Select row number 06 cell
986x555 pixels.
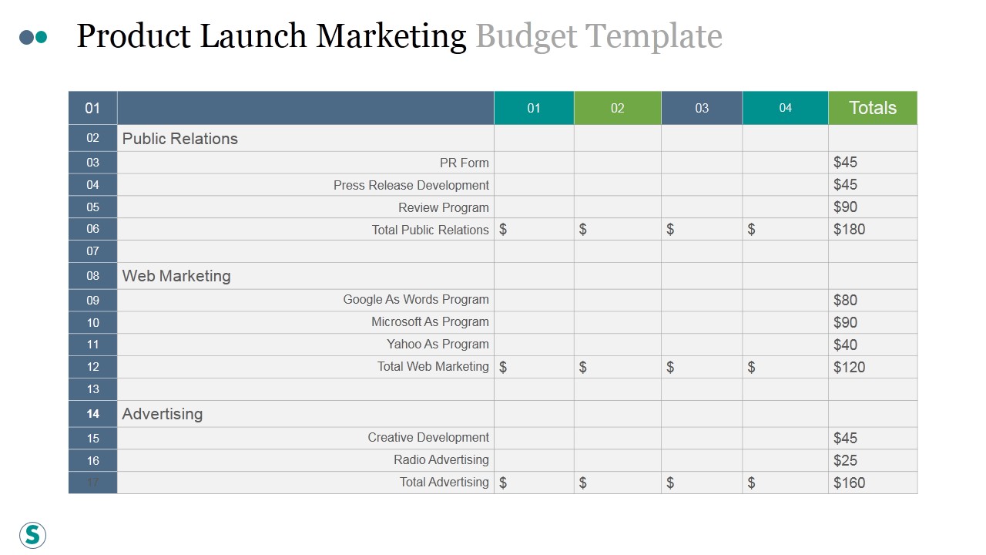point(92,229)
